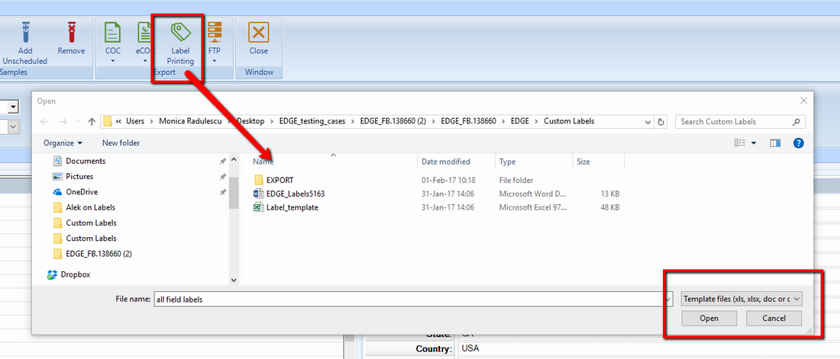Select the EDGE_Labels5163 Word document
The image size is (840, 359).
tap(295, 194)
